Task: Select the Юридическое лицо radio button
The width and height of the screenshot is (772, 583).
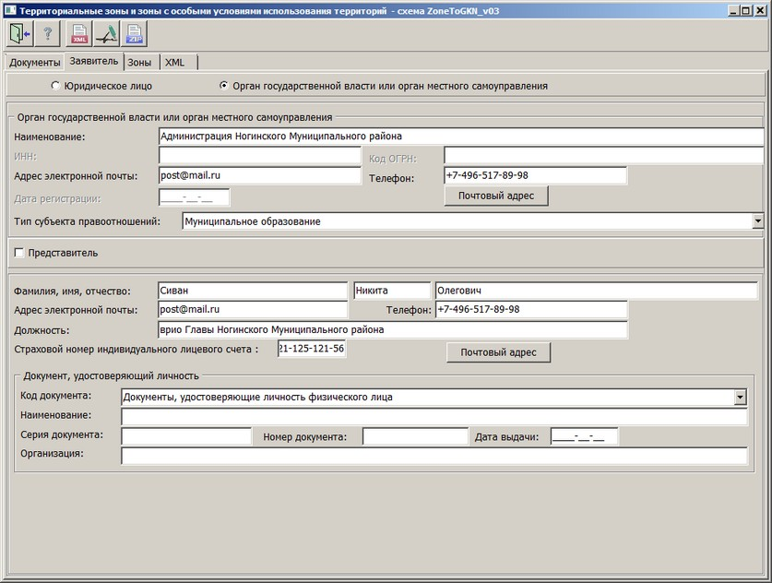Action: pyautogui.click(x=55, y=86)
